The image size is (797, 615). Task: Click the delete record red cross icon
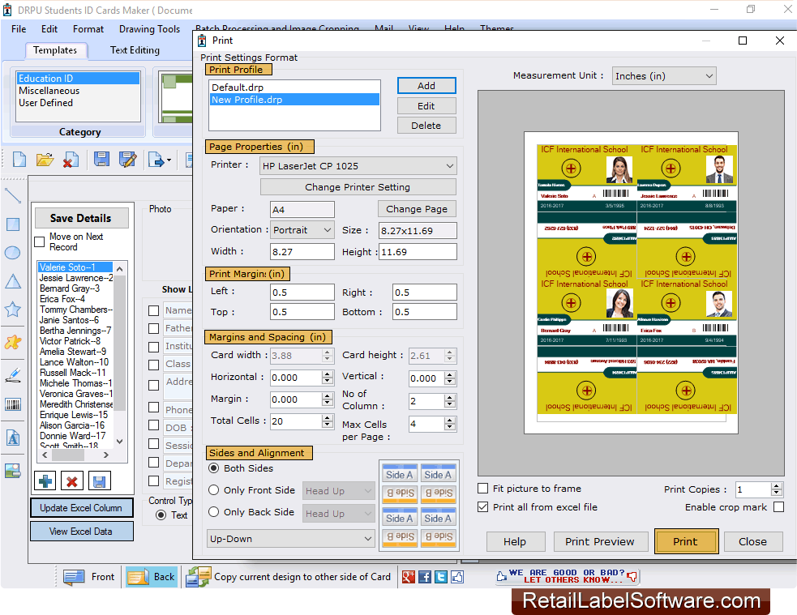coord(71,480)
